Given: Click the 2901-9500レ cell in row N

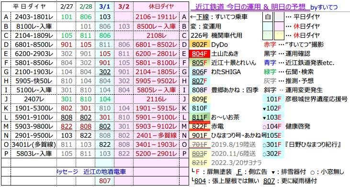Looking at the screenshot, I should [34, 135].
